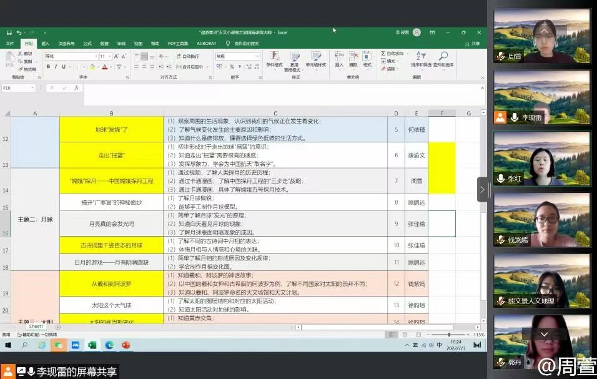Image resolution: width=597 pixels, height=379 pixels.
Task: Switch to the 公式 ribbon tab
Action: tap(87, 44)
